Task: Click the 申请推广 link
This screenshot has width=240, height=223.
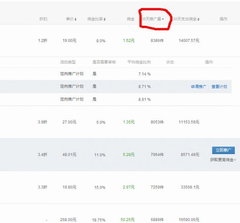Action: (198, 87)
